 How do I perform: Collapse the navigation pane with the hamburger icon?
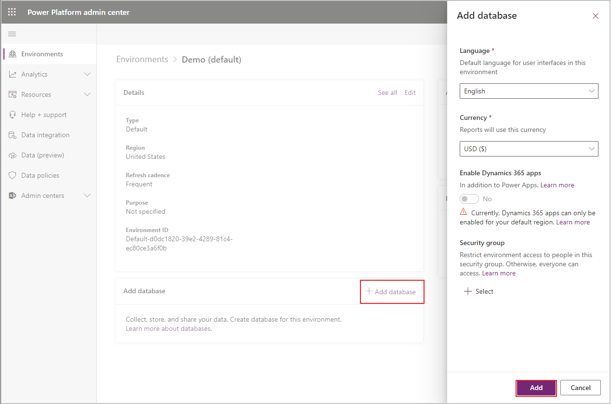click(12, 34)
